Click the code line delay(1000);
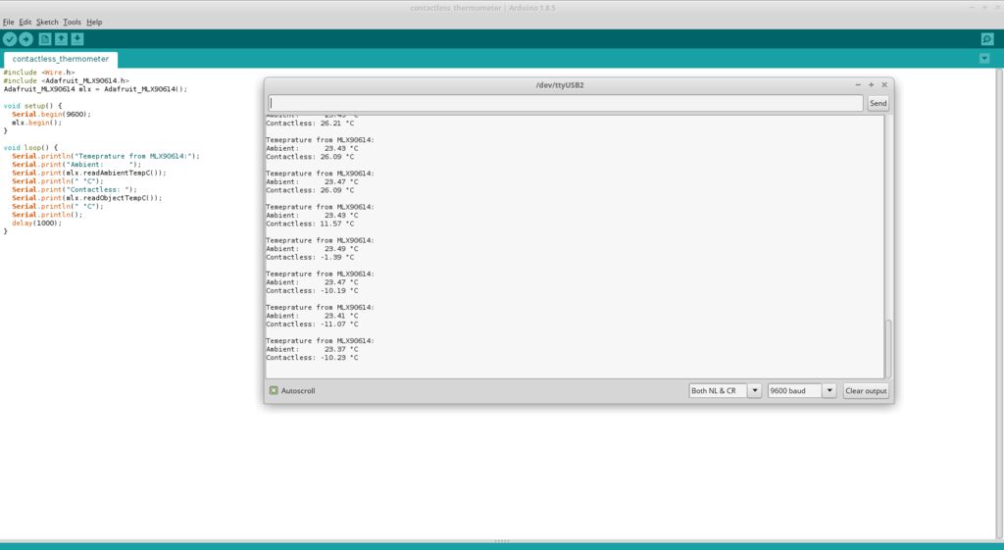This screenshot has height=550, width=1004. (36, 223)
